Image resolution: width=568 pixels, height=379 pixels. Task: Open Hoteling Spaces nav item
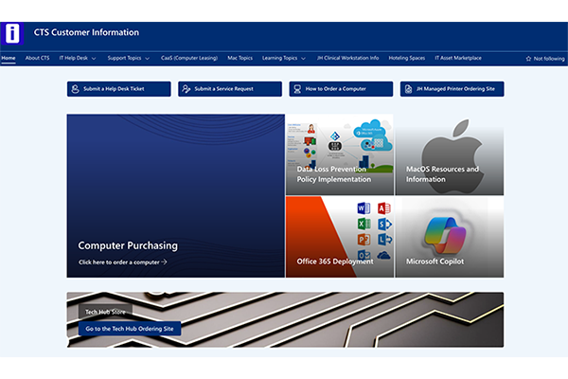[x=407, y=58]
